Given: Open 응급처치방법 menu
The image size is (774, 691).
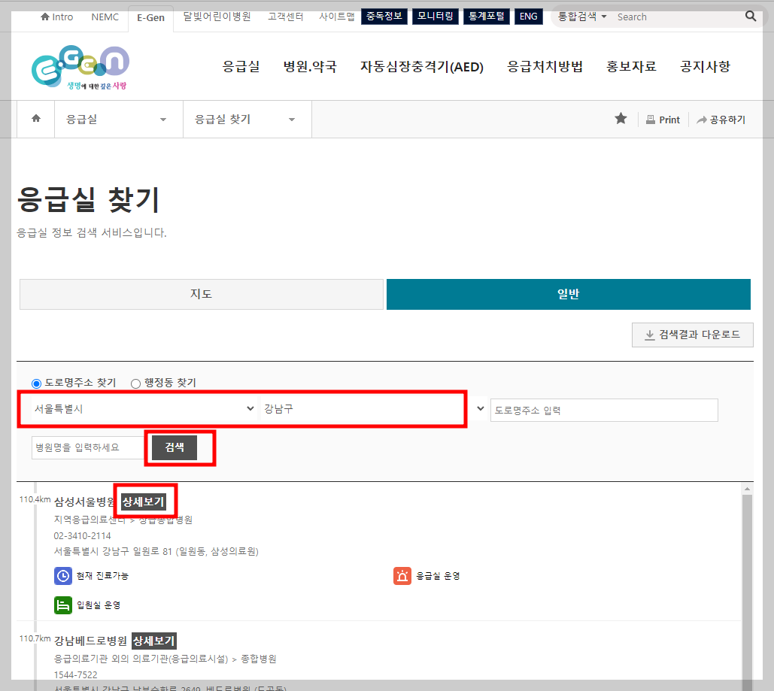Looking at the screenshot, I should 545,66.
